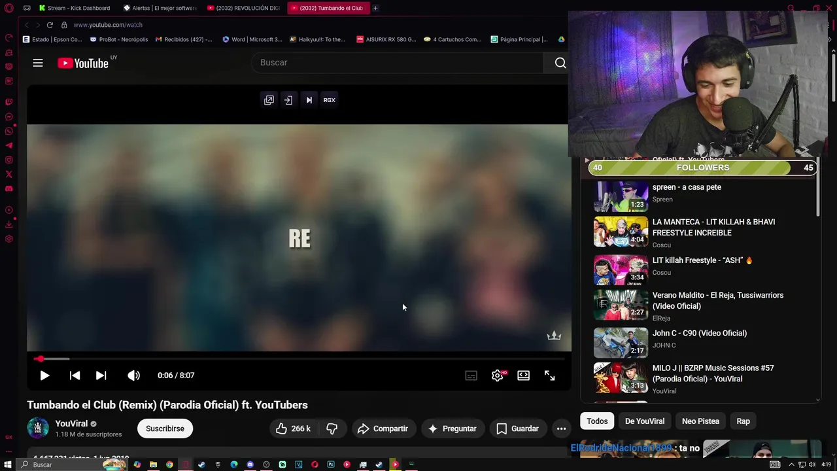
Task: Open Twitch in the Opera sidebar
Action: (x=9, y=102)
